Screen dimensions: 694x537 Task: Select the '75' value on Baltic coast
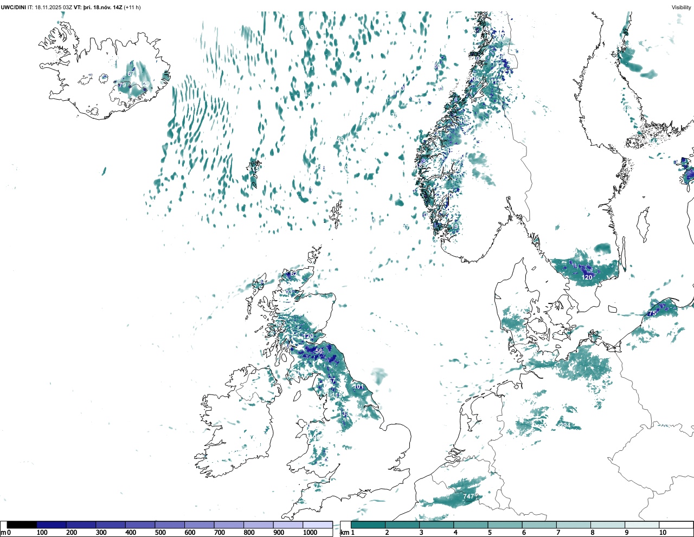pos(652,313)
